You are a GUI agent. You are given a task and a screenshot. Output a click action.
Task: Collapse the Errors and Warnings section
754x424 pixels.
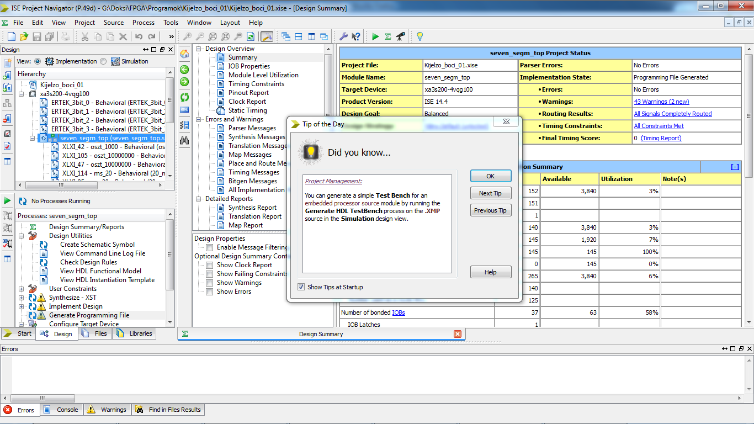[199, 119]
